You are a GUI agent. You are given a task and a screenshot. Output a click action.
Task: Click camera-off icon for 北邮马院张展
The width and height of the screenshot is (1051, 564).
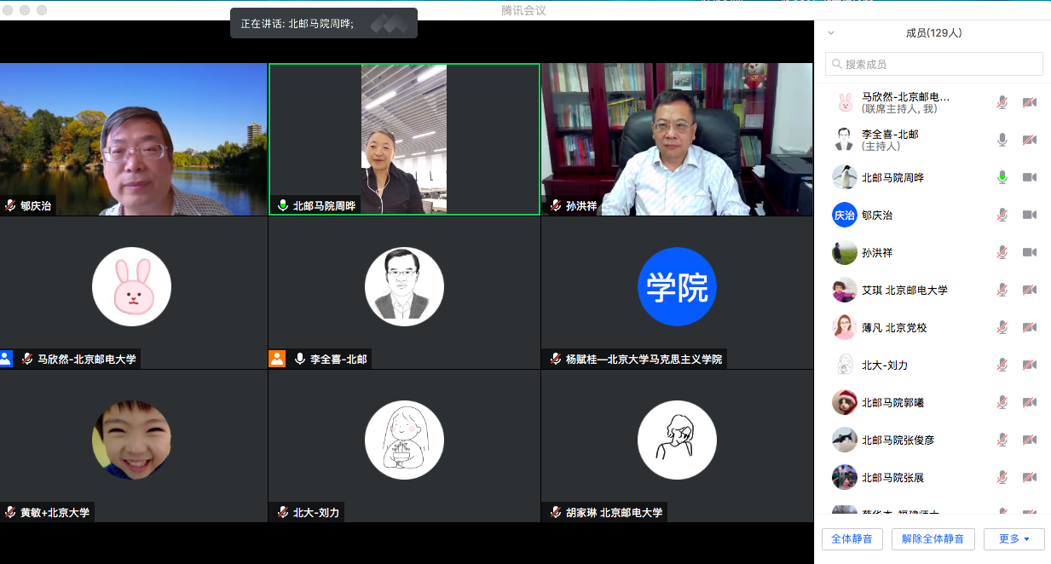[1030, 477]
